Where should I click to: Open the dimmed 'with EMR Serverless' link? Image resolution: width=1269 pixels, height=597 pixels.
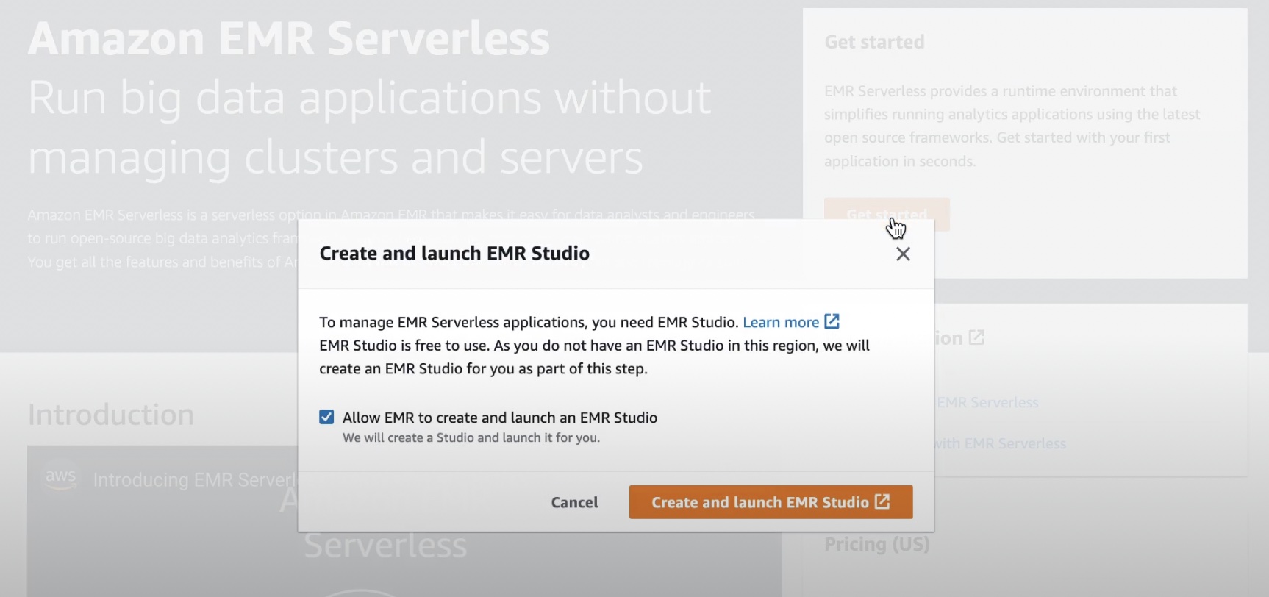(x=1000, y=443)
